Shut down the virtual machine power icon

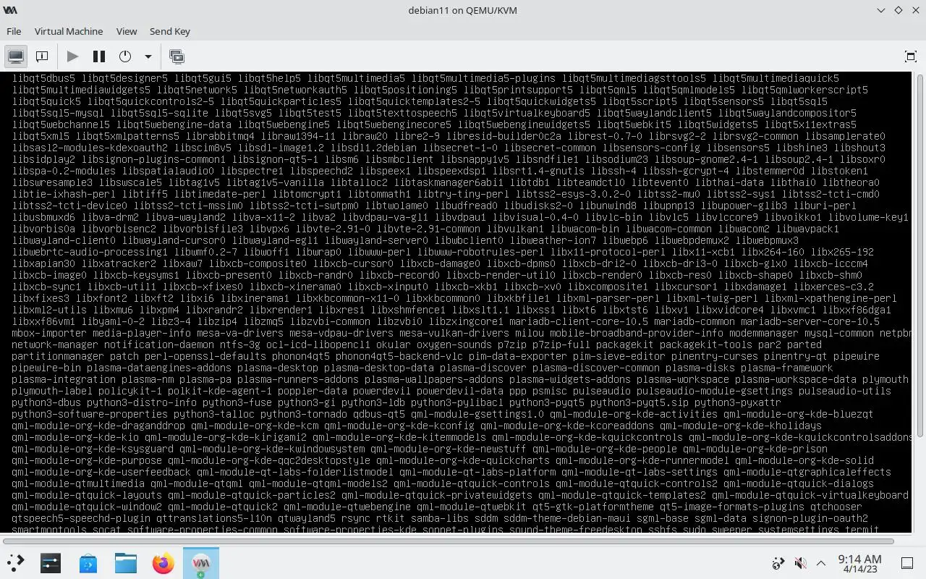tap(125, 56)
